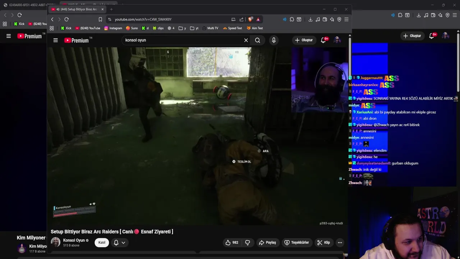Open YouTube guide menu in front window

click(56, 40)
